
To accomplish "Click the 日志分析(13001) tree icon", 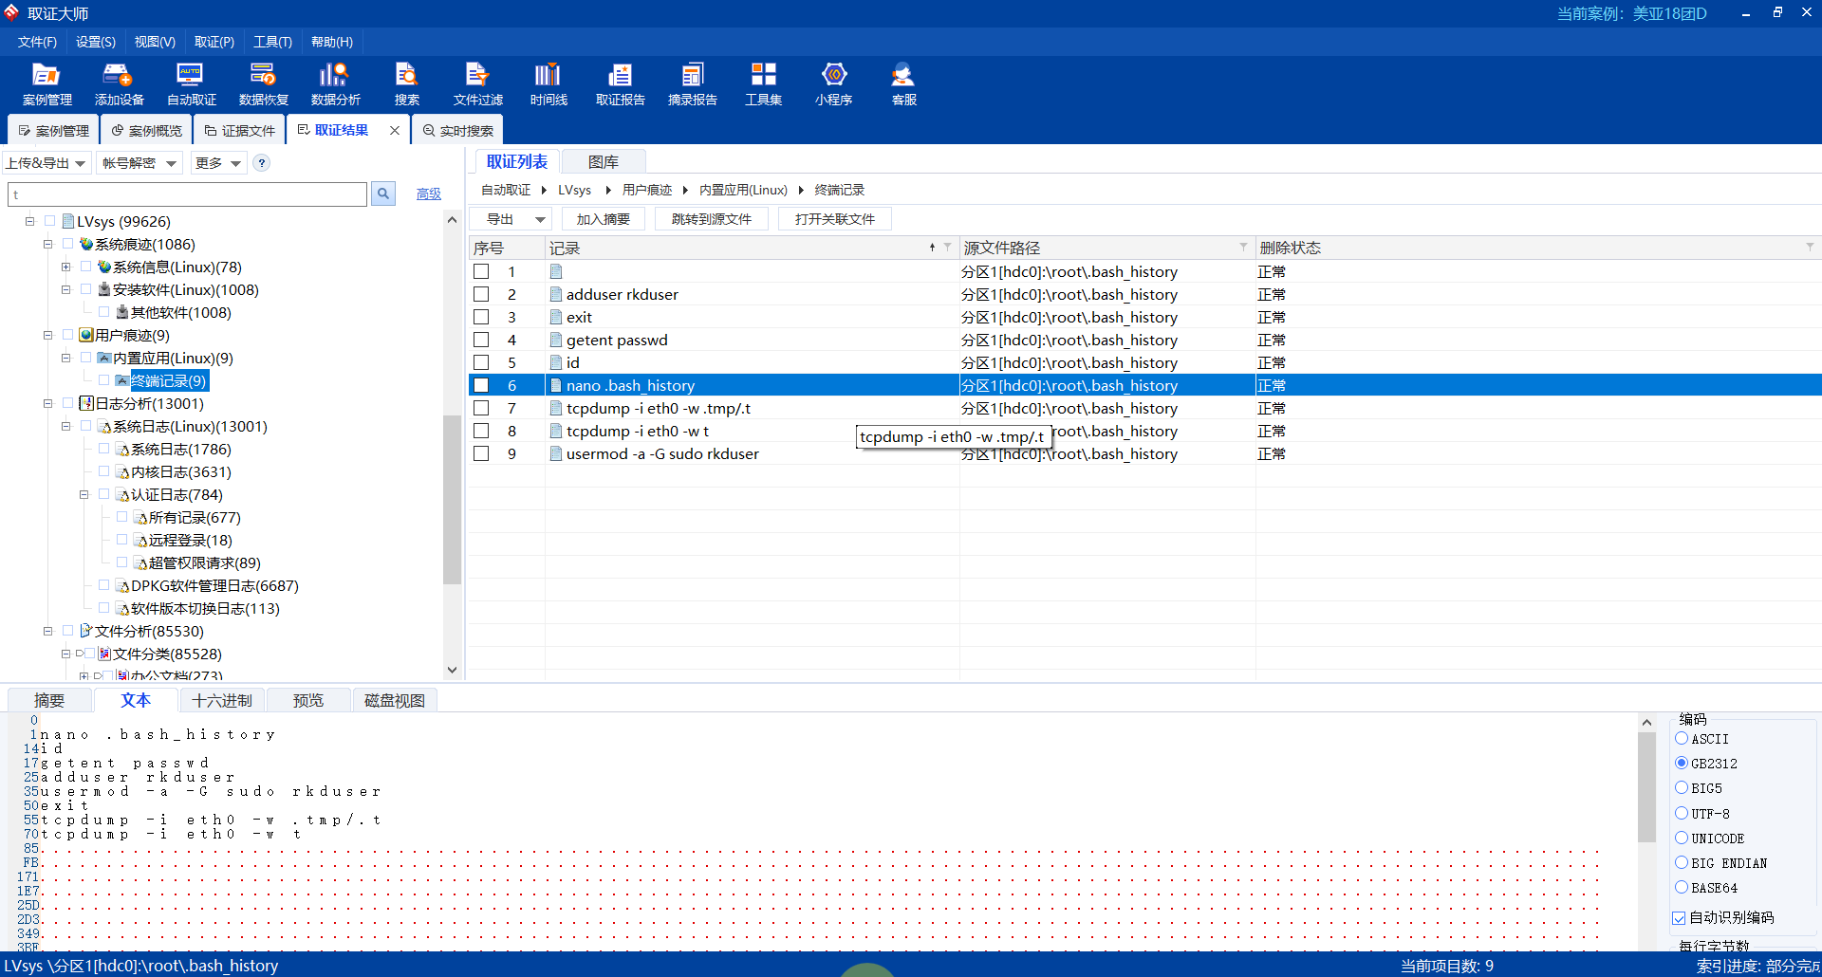I will click(86, 403).
